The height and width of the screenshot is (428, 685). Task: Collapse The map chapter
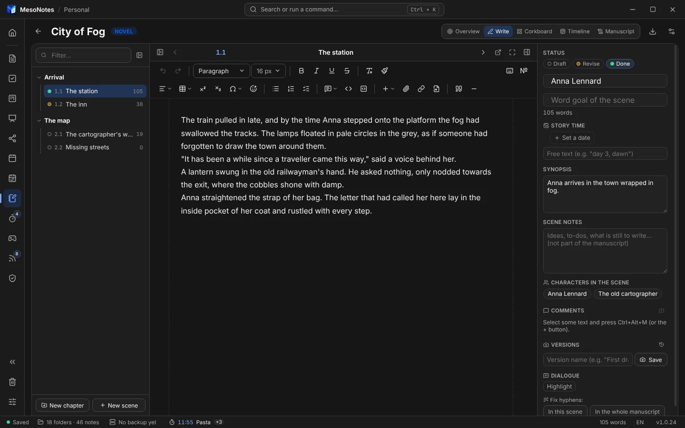click(39, 121)
